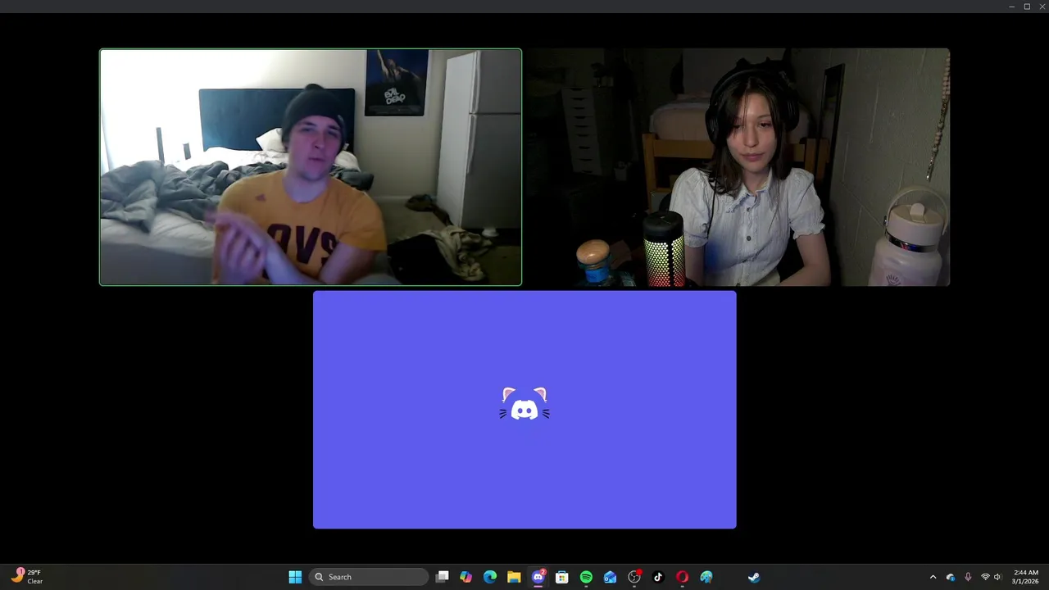Open Discord taskbar icon with notification badge
This screenshot has height=590, width=1049.
538,577
